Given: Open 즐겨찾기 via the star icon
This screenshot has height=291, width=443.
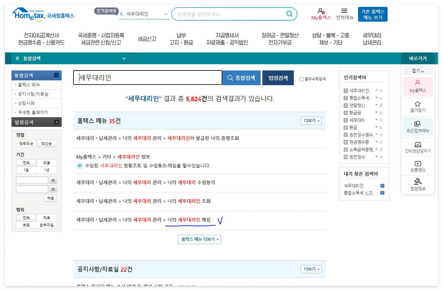Looking at the screenshot, I should pos(418,107).
